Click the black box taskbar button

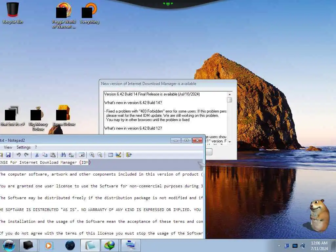pos(28,245)
